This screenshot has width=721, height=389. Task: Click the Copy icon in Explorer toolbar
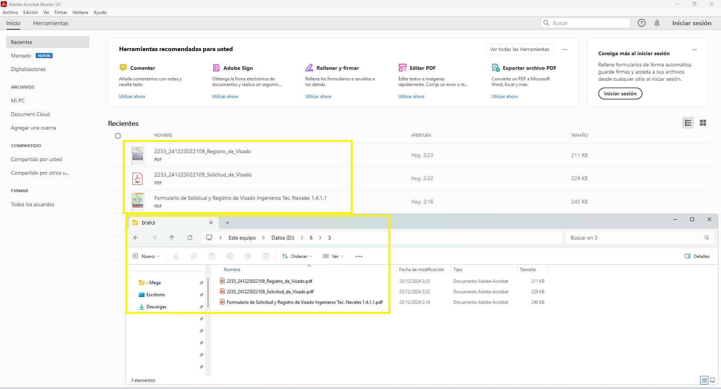coord(194,256)
